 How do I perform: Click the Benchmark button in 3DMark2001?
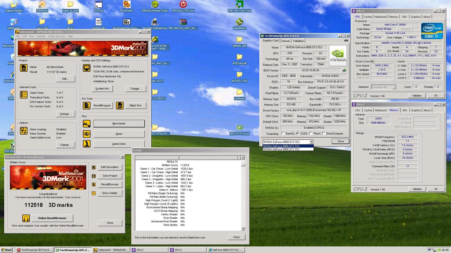[x=119, y=124]
